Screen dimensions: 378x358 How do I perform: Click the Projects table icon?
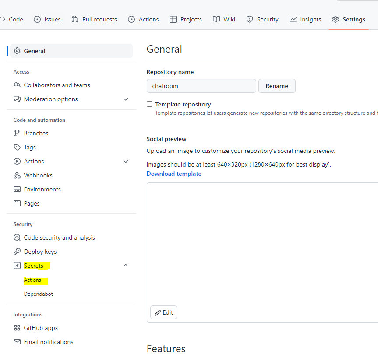click(173, 19)
